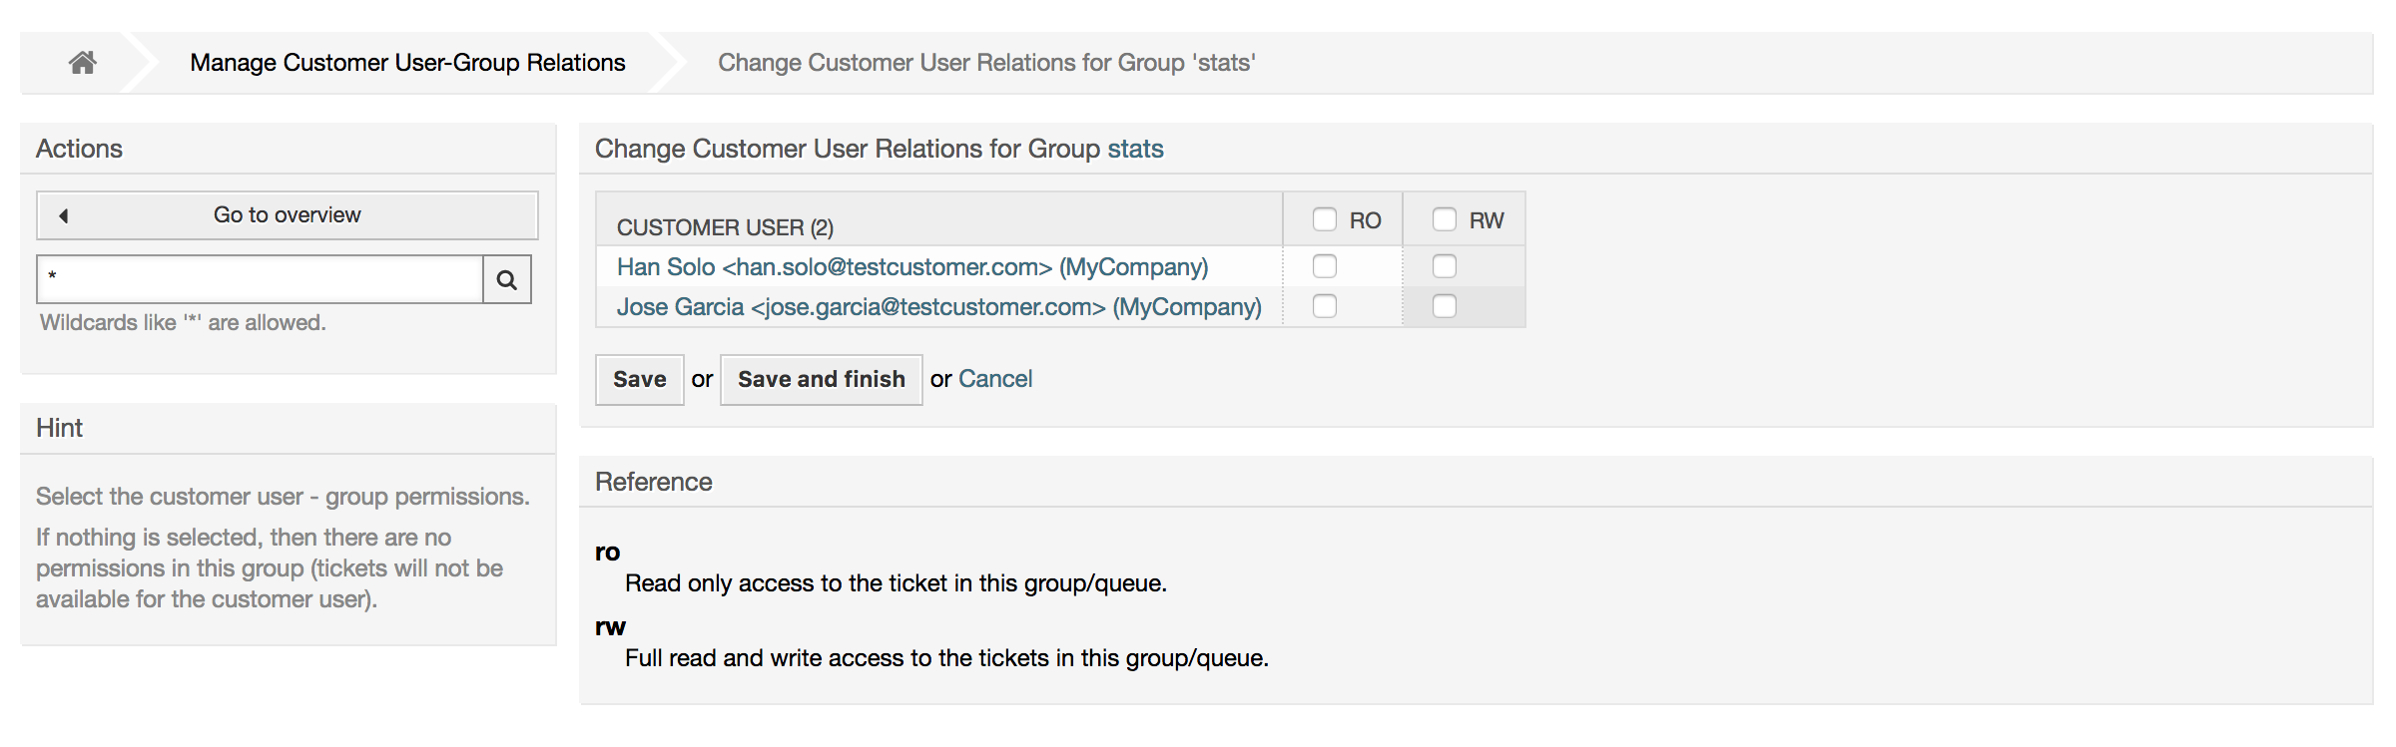Select the Group 'stats' breadcrumb entry

[x=987, y=62]
